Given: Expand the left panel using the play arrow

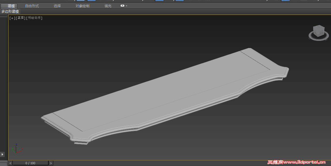Looking at the screenshot, I should [x=2, y=154].
